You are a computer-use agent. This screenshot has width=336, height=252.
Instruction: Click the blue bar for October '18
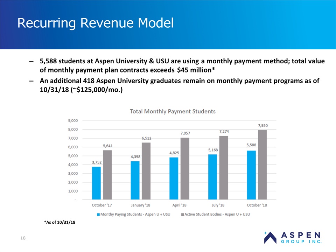click(251, 175)
